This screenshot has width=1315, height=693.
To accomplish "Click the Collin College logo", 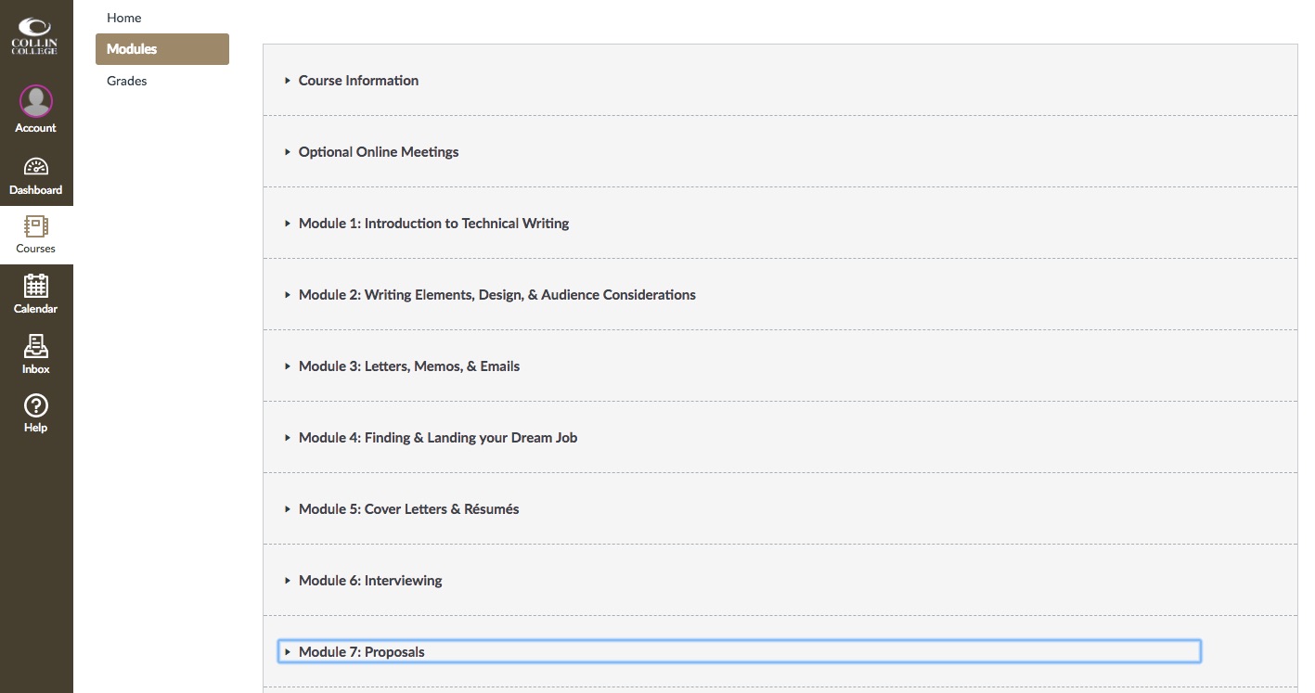I will pos(35,37).
